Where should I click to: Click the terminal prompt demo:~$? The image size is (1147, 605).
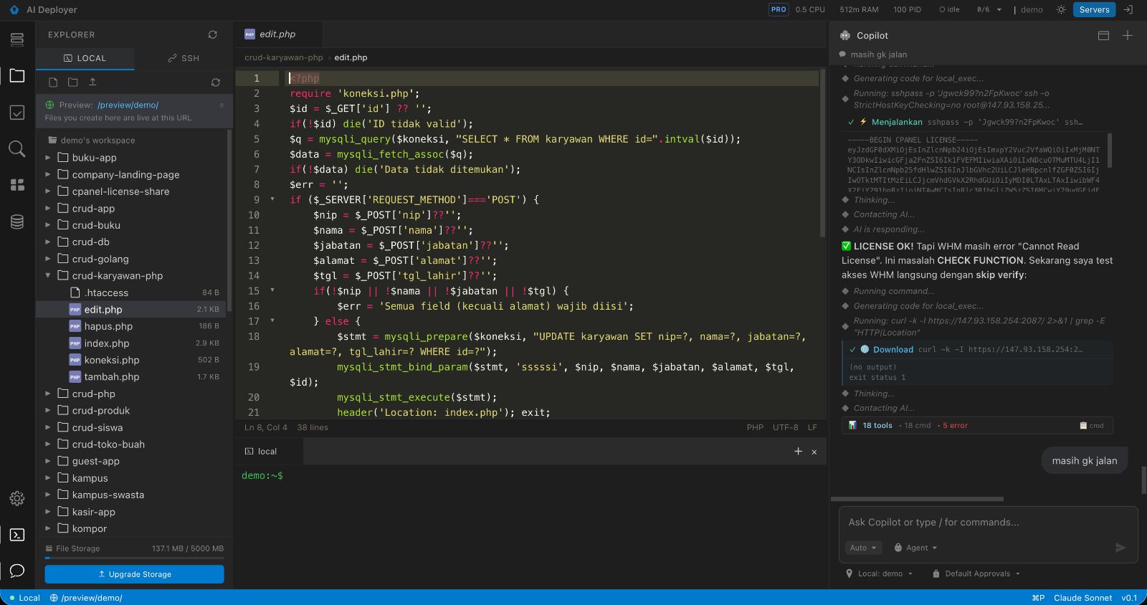pos(262,475)
